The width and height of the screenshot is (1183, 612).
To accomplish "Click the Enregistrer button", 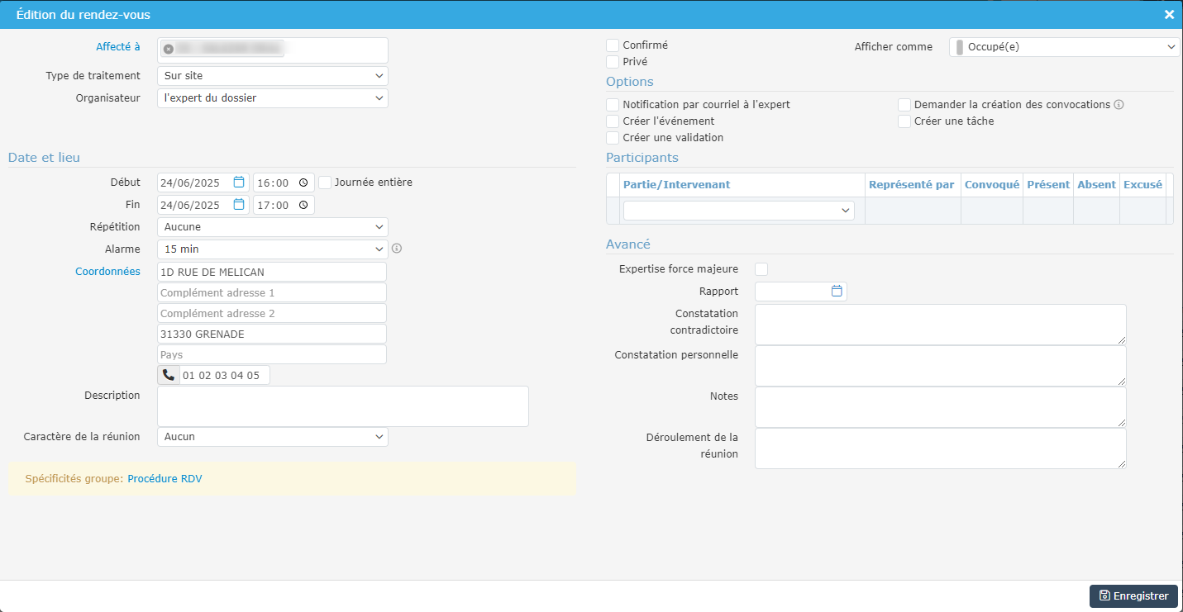I will pos(1133,596).
